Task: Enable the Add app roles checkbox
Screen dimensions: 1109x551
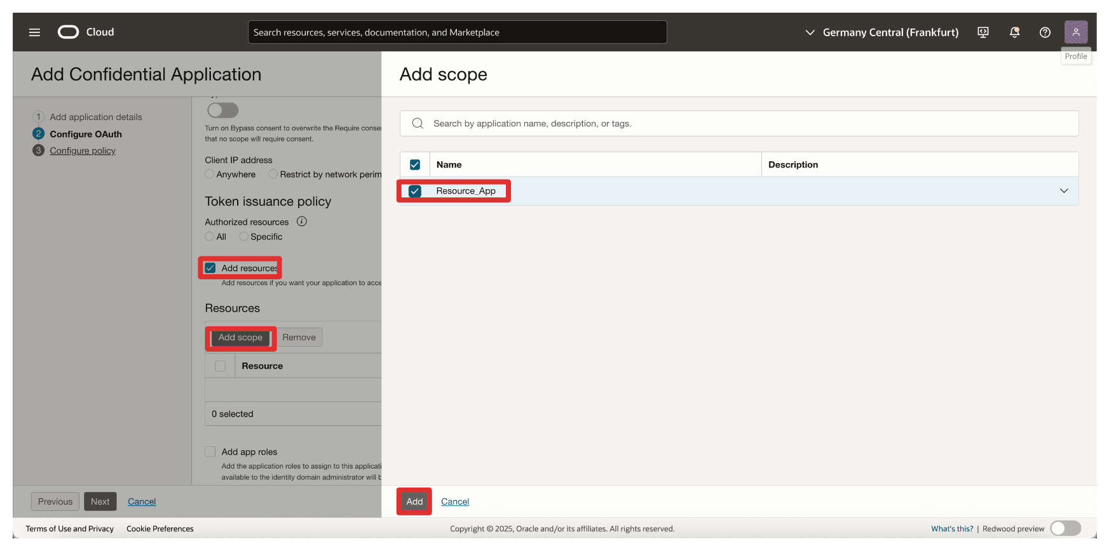Action: [210, 452]
